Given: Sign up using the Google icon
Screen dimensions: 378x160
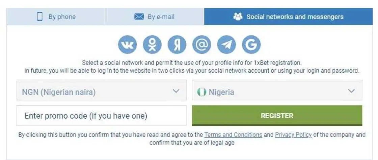Looking at the screenshot, I should point(251,44).
